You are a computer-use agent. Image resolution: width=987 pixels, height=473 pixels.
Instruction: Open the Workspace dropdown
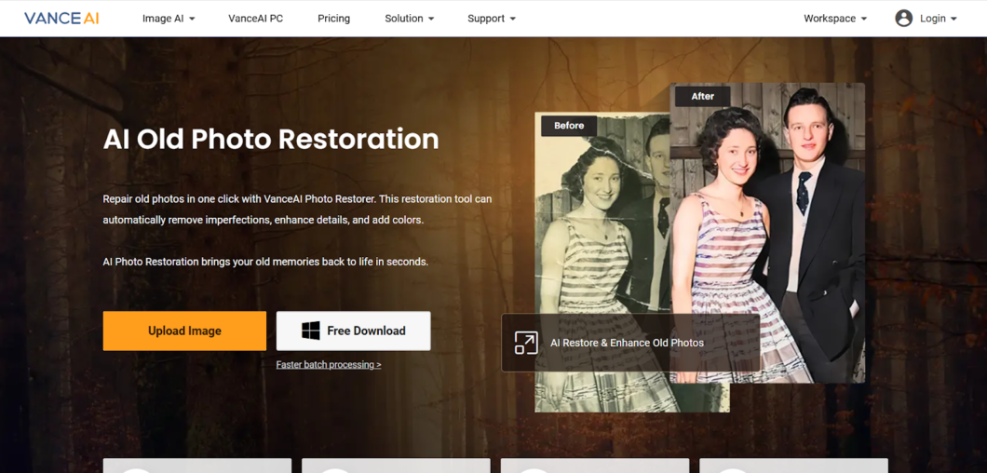pyautogui.click(x=835, y=19)
